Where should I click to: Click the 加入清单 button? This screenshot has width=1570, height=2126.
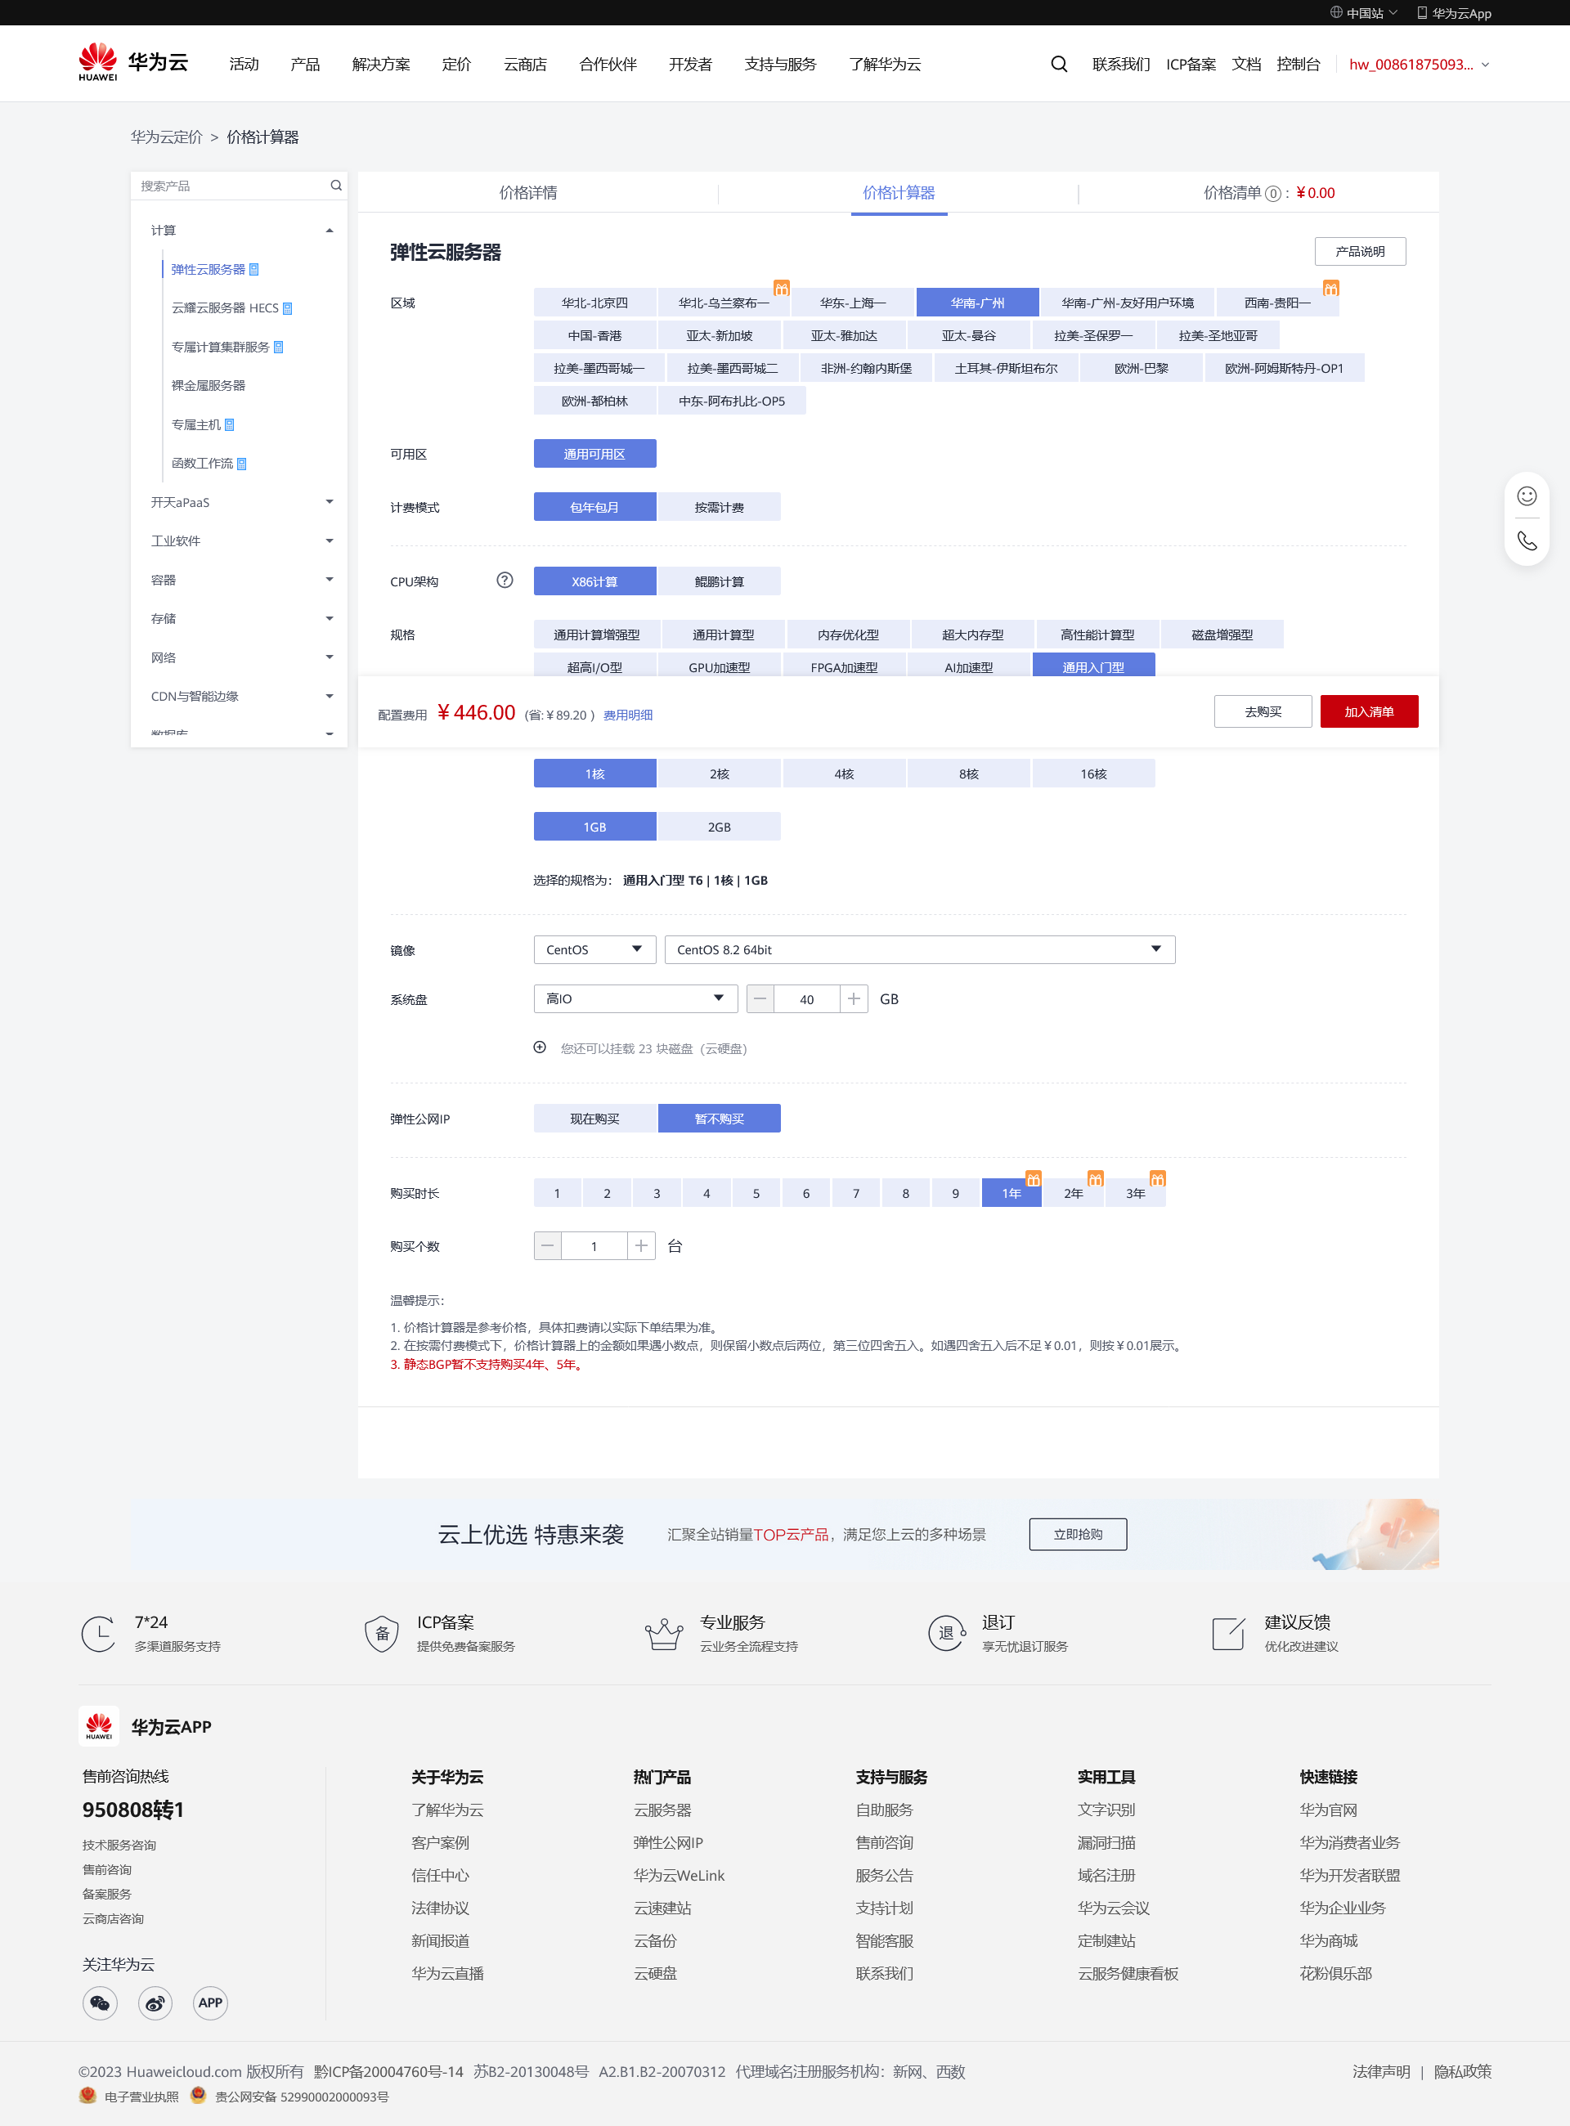pyautogui.click(x=1369, y=711)
